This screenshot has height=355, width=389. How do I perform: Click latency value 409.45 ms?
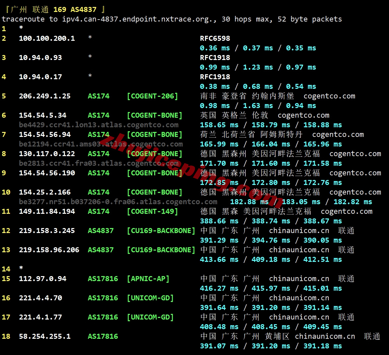tap(323, 327)
